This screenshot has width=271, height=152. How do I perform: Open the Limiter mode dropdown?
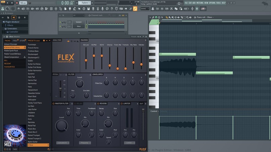pos(129,143)
